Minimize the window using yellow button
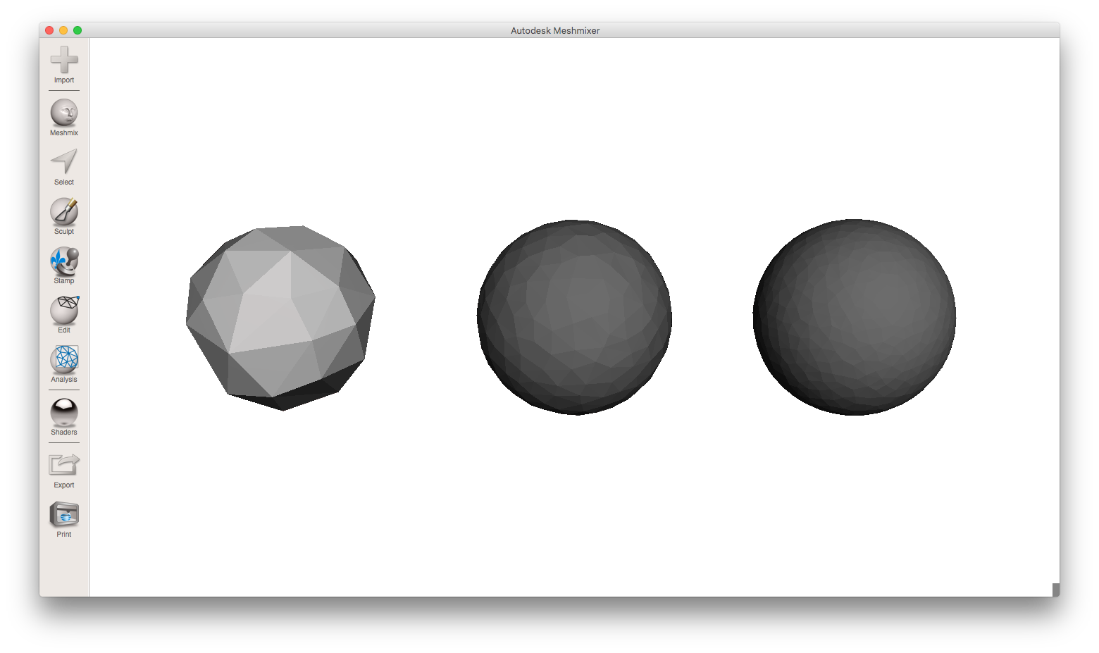 63,30
